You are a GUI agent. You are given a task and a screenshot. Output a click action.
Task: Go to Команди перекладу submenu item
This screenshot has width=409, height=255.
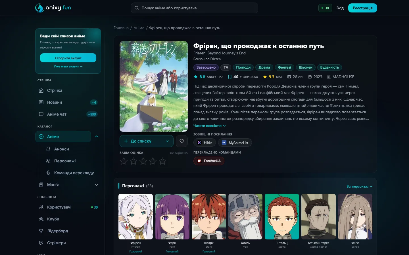(x=72, y=173)
